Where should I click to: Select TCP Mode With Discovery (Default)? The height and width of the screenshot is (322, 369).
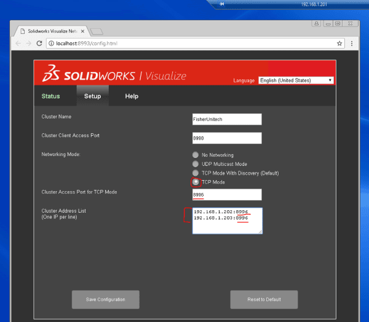pos(196,173)
